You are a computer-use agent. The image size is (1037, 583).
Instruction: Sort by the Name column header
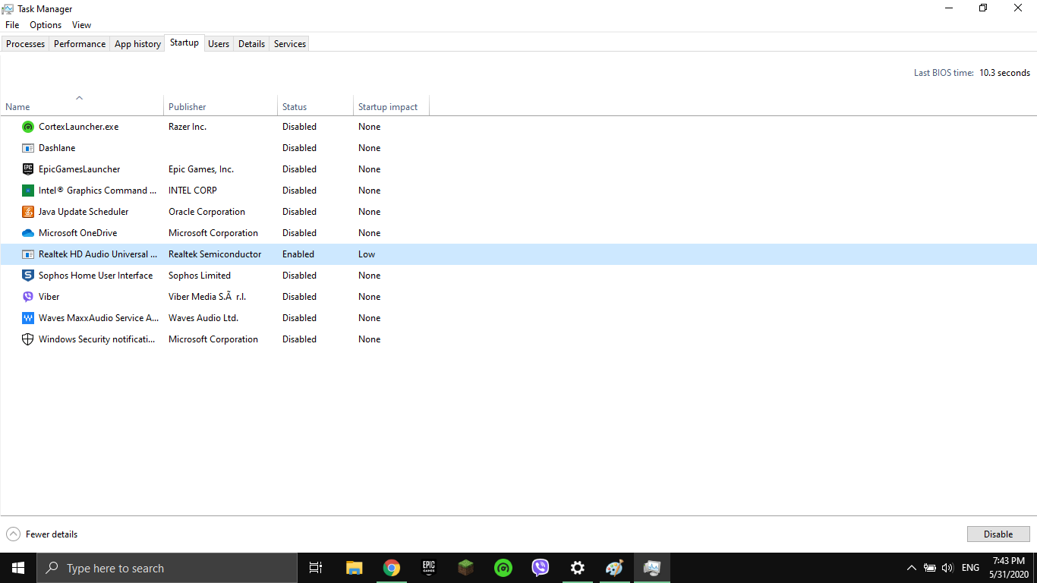coord(82,107)
